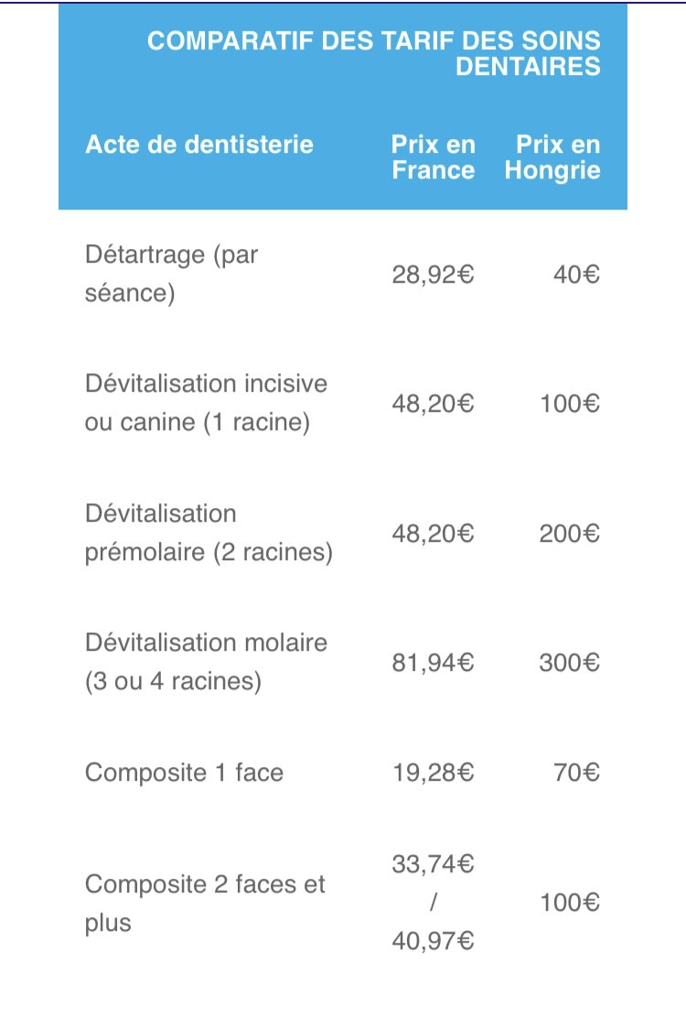Click the 81,94€ France price
Screen dimensions: 686x1017
(433, 663)
